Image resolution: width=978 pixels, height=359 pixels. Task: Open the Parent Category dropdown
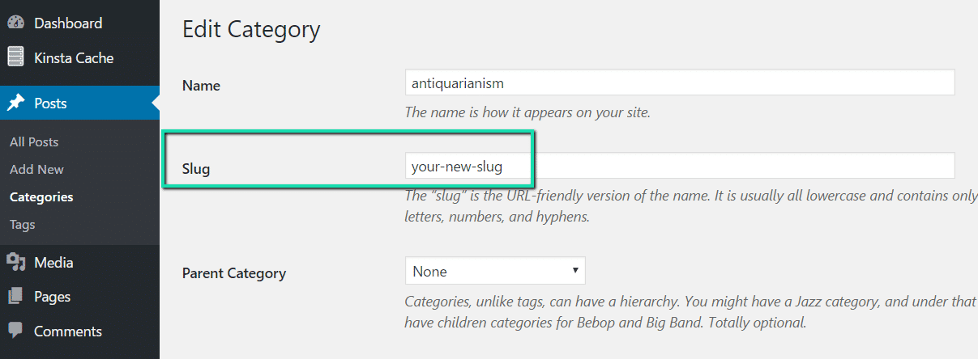click(494, 271)
